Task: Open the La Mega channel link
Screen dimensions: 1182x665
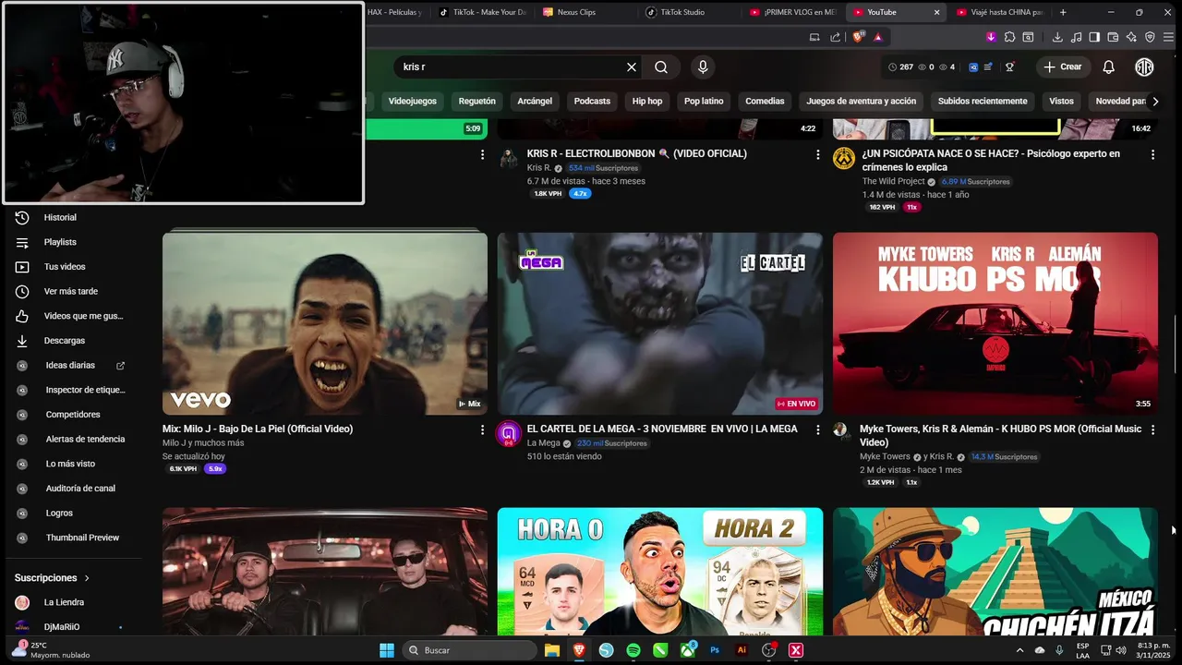Action: pos(544,443)
